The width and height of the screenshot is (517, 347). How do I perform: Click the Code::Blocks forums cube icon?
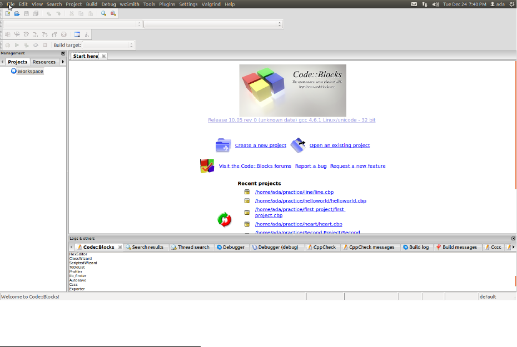tap(207, 165)
